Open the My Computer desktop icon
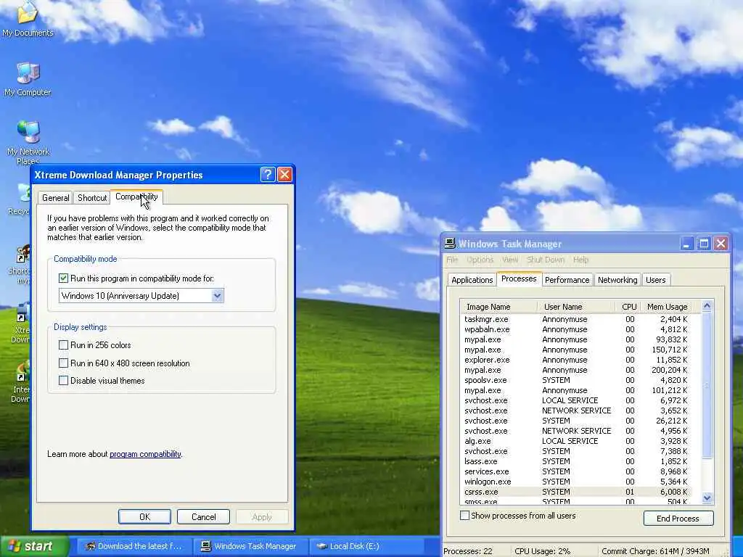This screenshot has width=743, height=557. 28,80
